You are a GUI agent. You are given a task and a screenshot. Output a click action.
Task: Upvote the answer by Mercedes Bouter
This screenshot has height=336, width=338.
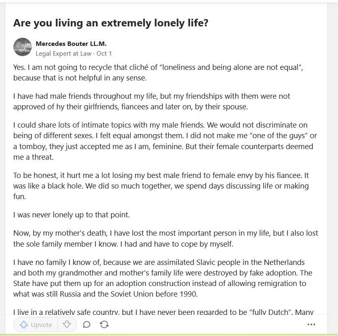click(x=36, y=324)
